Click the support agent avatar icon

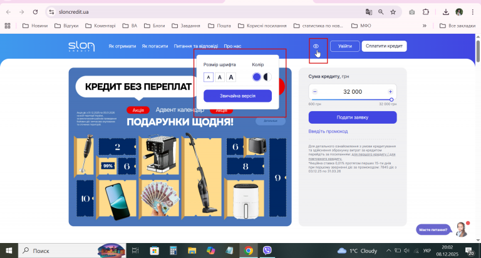pyautogui.click(x=461, y=229)
